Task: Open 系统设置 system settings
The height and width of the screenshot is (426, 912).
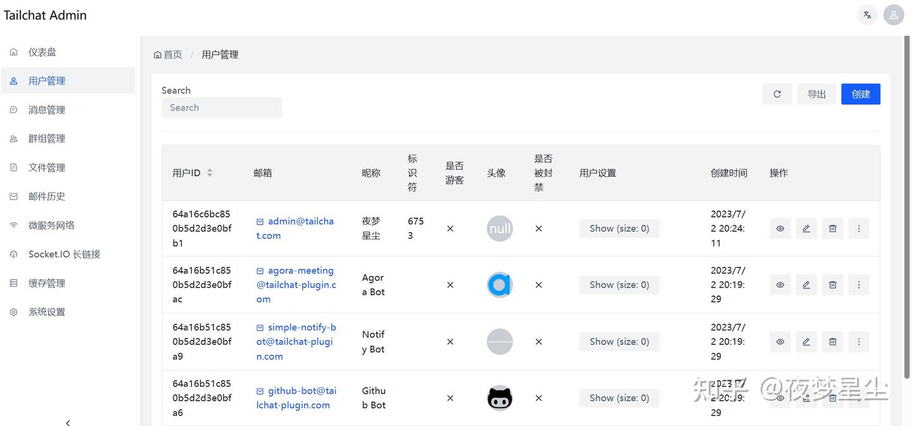Action: click(47, 311)
